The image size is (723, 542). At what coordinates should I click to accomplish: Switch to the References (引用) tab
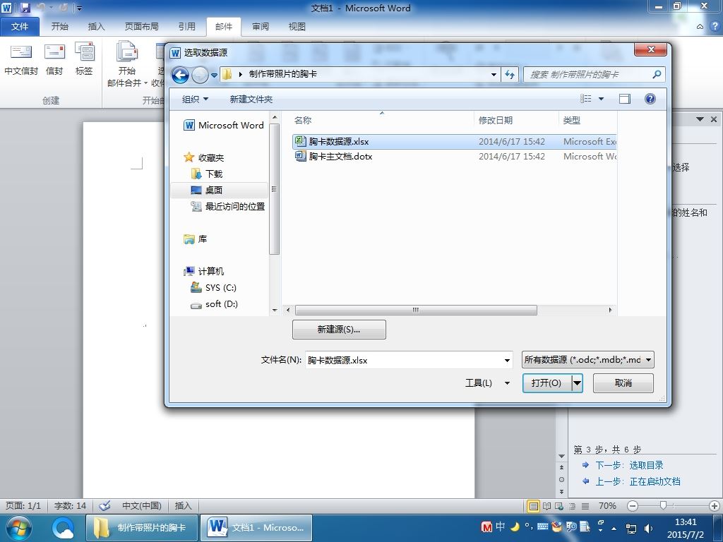pos(186,27)
